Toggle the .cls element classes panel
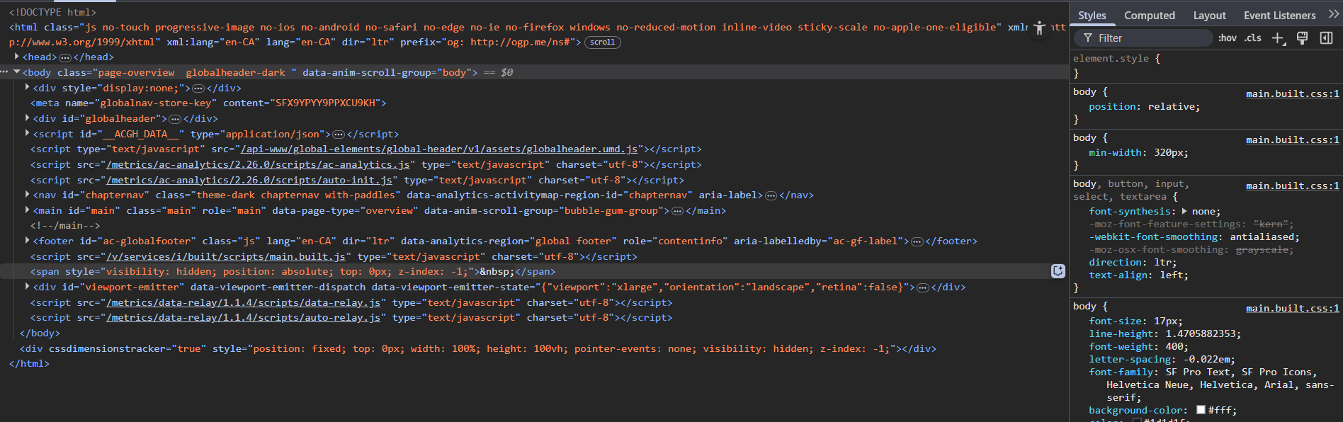The width and height of the screenshot is (1343, 422). coord(1253,38)
